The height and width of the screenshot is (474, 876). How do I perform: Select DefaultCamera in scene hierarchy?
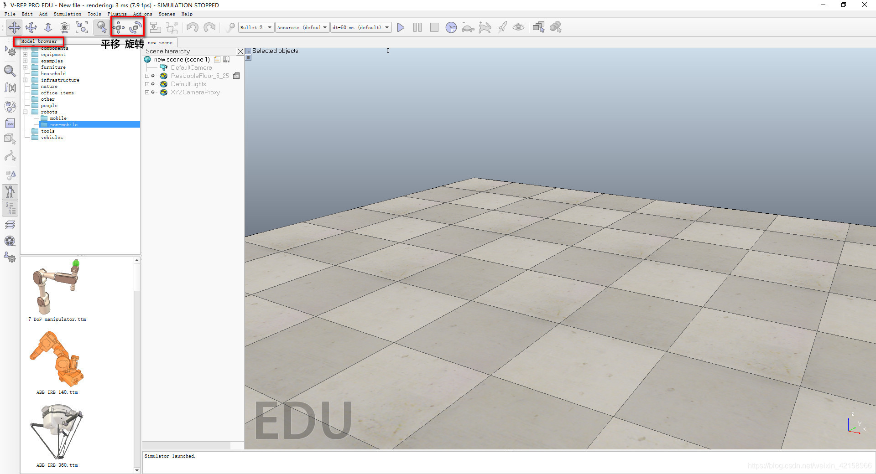191,68
